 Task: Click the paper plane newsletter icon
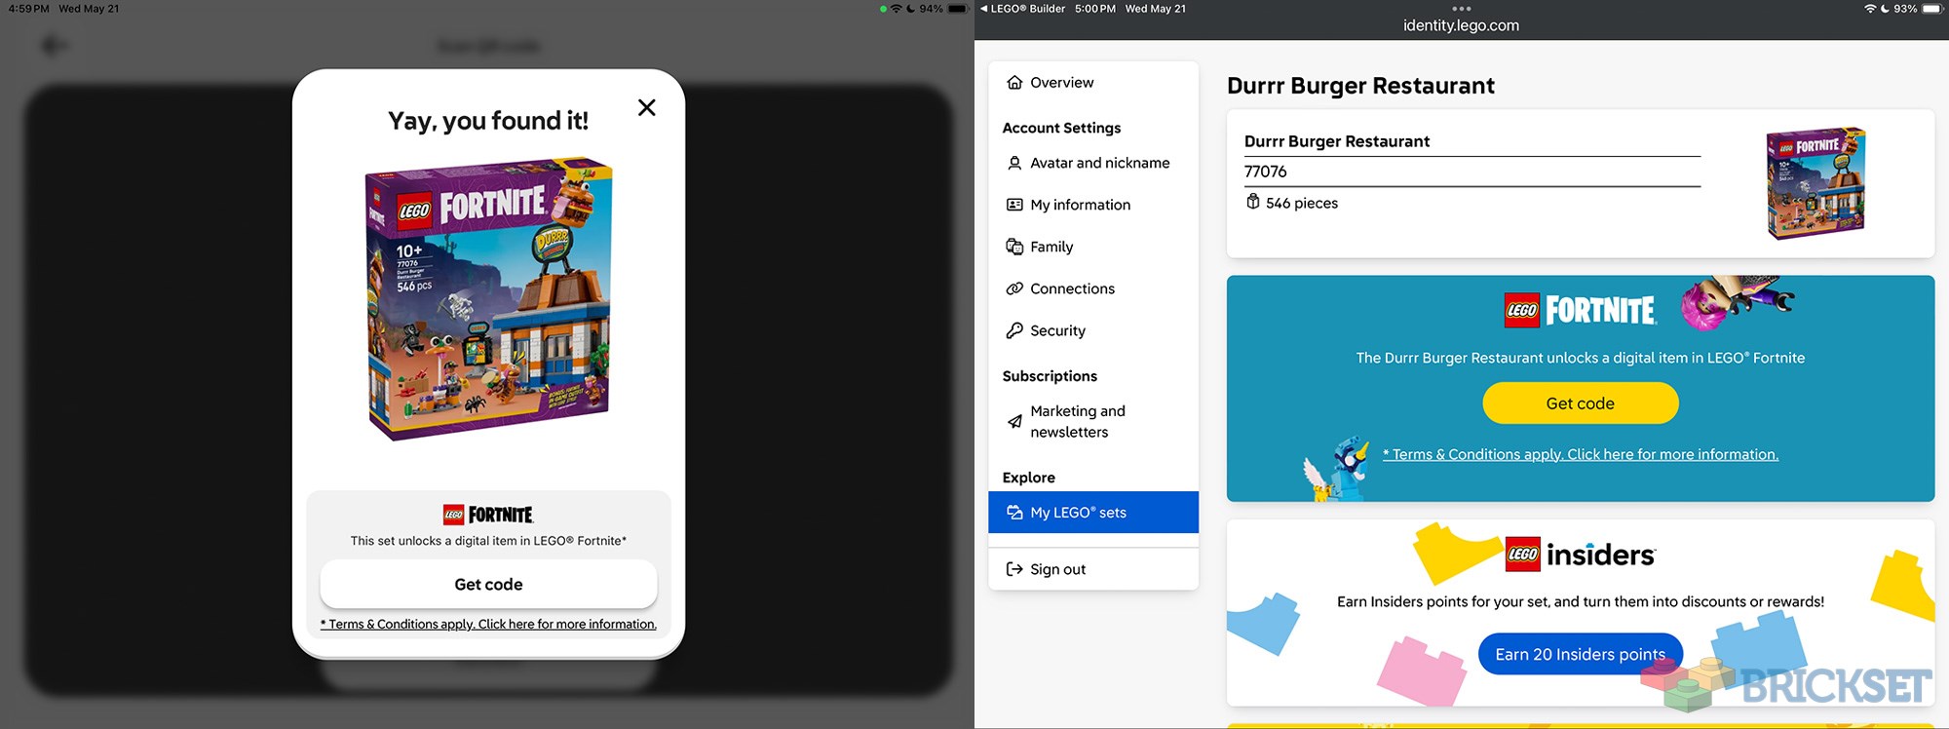1014,421
